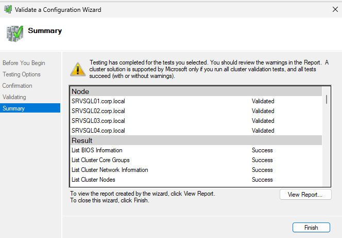342x238 pixels.
Task: Click Success status for List Cluster Core Groups
Action: [262, 160]
